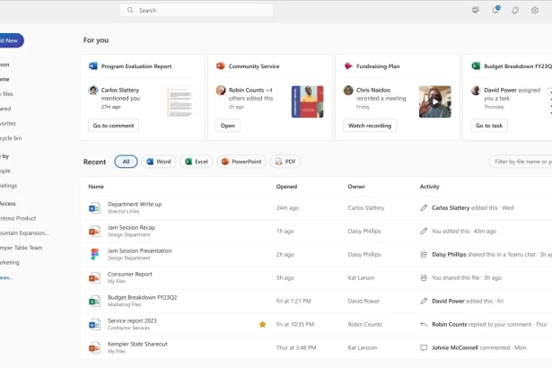Open My files in the sidebar
This screenshot has width=552, height=368.
pyautogui.click(x=6, y=94)
